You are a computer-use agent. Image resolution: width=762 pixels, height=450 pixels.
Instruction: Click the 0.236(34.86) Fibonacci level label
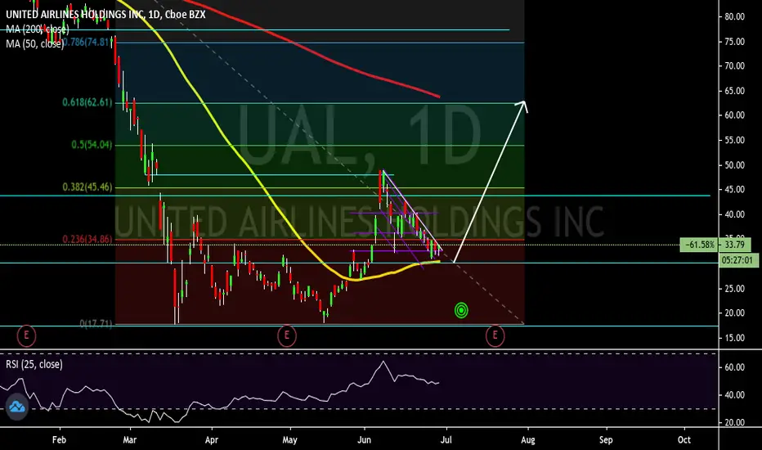click(x=87, y=239)
